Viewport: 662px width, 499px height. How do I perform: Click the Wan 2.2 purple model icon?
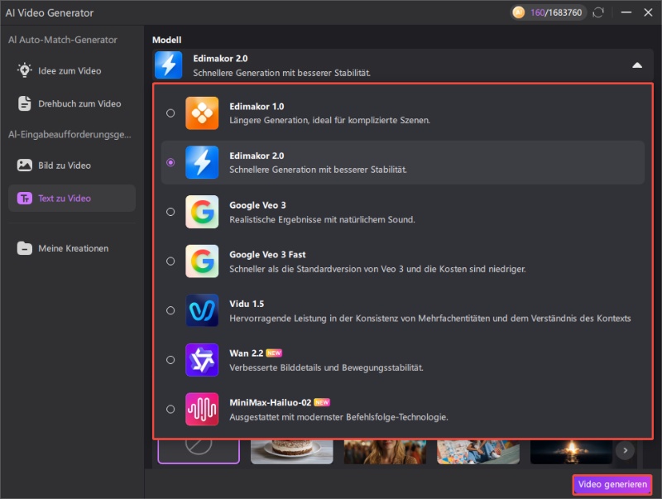click(x=202, y=360)
